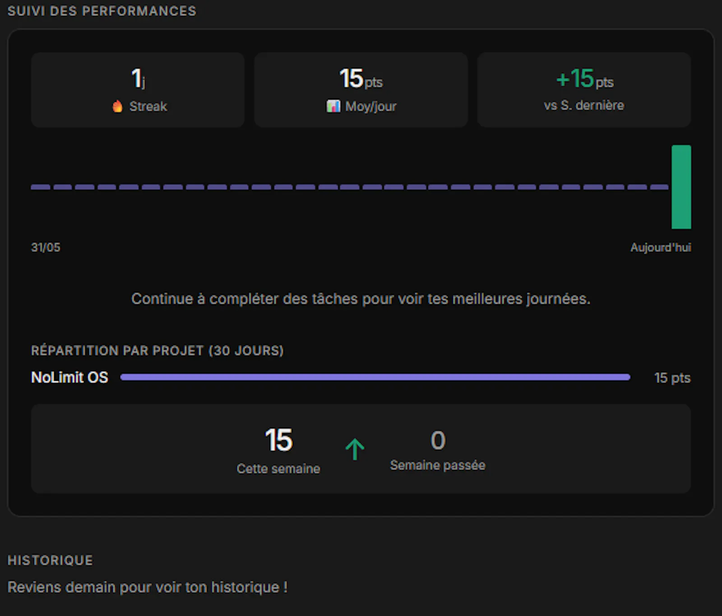Click the 31/05 start date label
Viewport: 722px width, 616px height.
[x=46, y=247]
